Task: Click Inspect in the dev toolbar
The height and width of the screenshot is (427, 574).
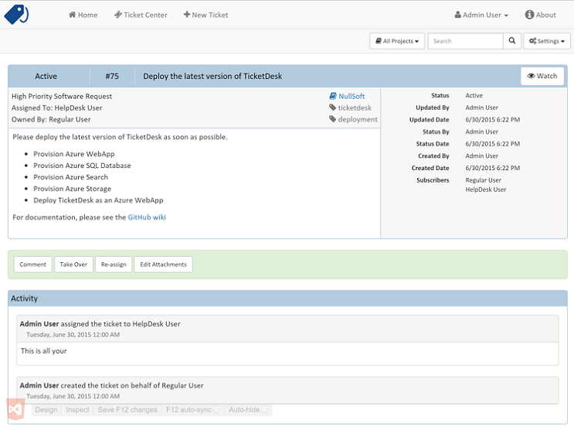Action: (77, 410)
